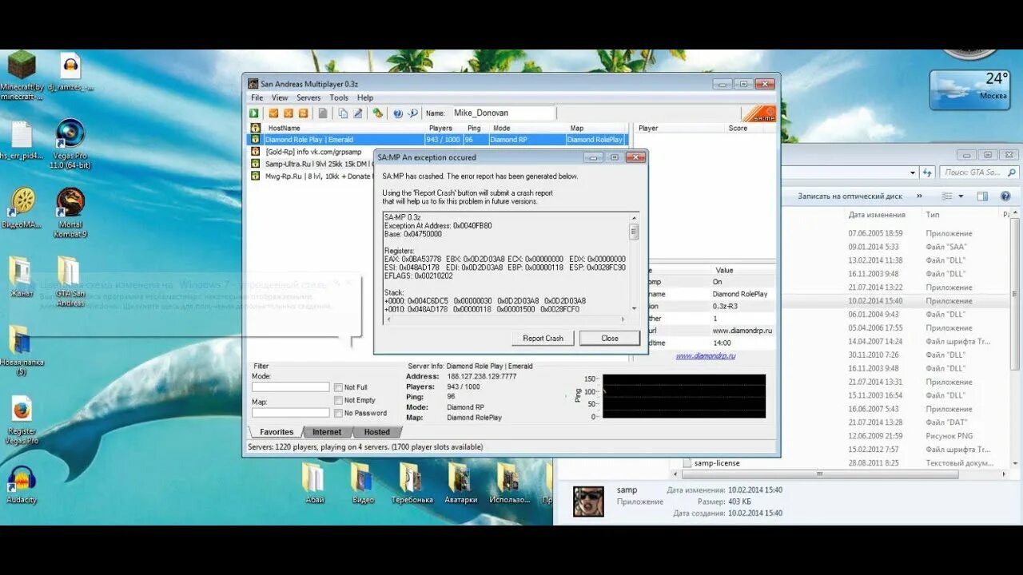Open the Tools menu
Viewport: 1023px width, 575px height.
339,97
